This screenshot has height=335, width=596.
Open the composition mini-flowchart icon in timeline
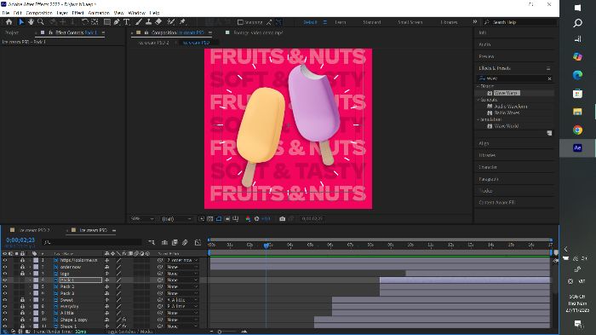point(152,242)
